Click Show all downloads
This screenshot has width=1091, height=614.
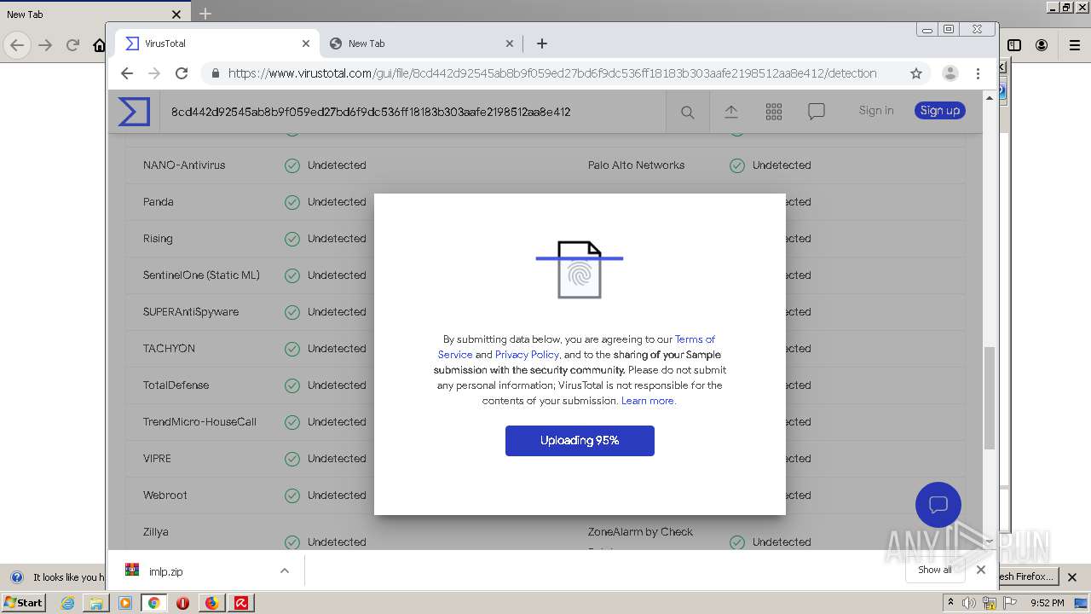[x=935, y=570]
